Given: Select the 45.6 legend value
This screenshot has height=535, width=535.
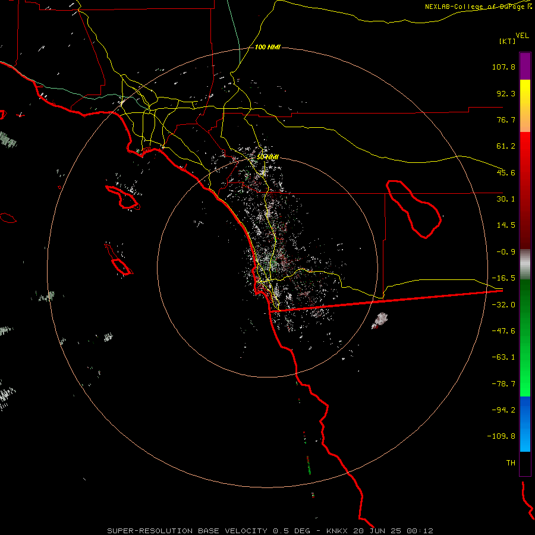Looking at the screenshot, I should (506, 172).
